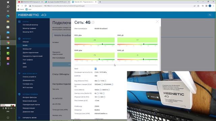Click the Wi-Fi networks section icon
Viewport: 216px width, 121px height.
coord(19,74)
